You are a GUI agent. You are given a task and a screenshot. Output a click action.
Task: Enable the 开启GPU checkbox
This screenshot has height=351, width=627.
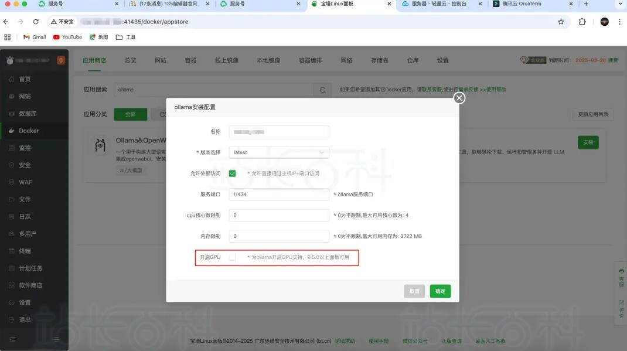pos(232,257)
